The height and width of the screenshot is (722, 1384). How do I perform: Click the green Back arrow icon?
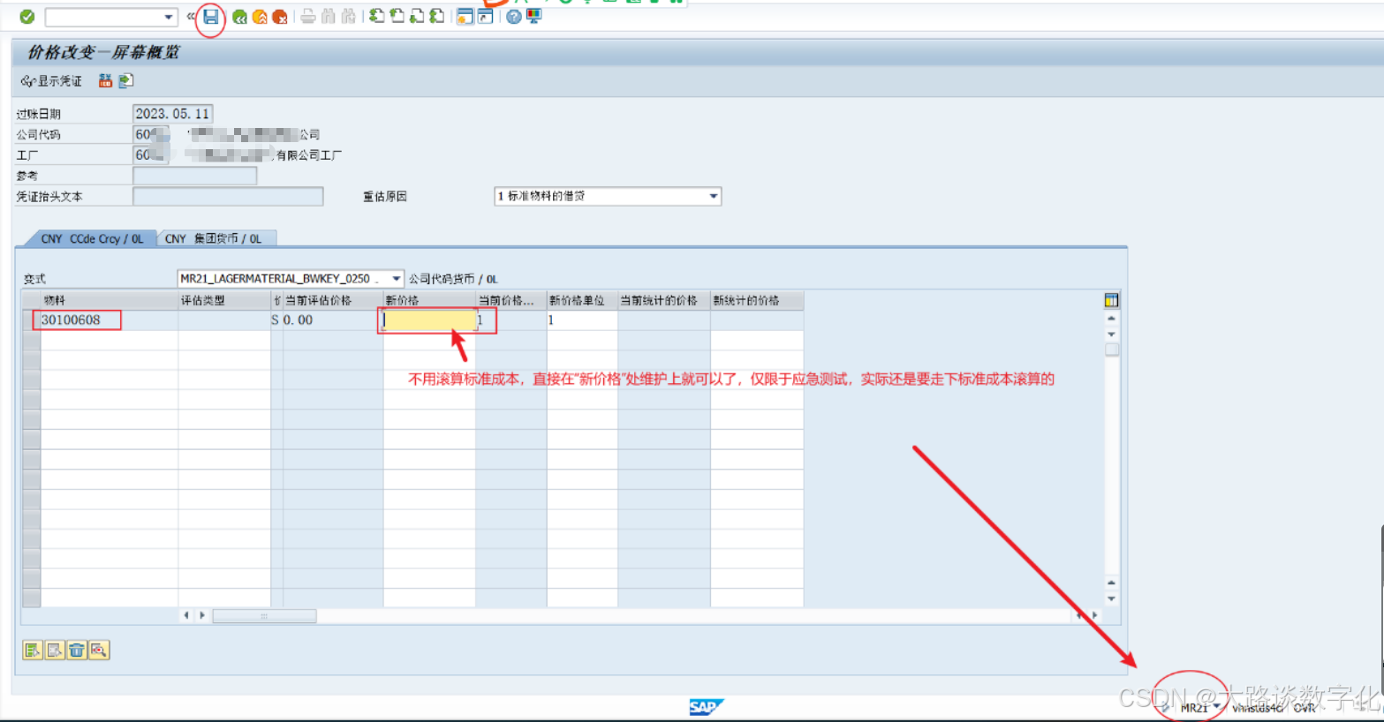pos(240,16)
